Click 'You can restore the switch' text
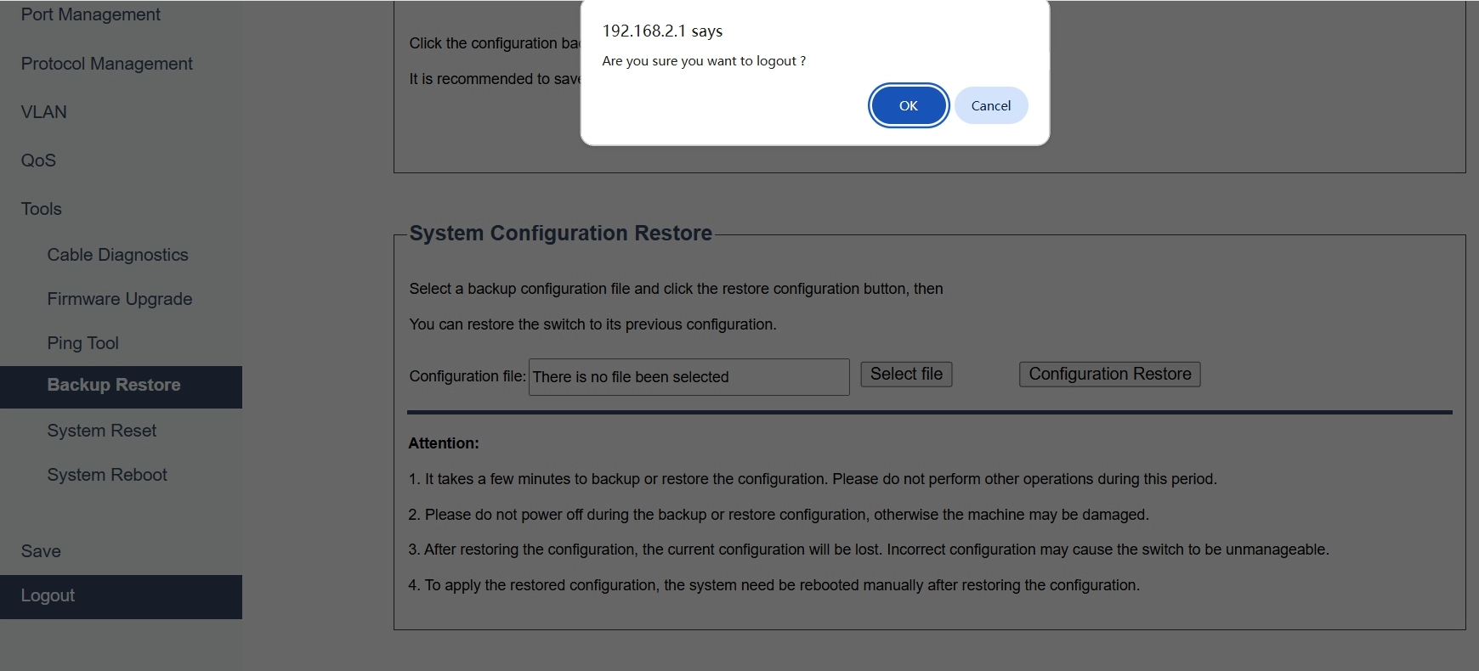The width and height of the screenshot is (1479, 671). (593, 324)
